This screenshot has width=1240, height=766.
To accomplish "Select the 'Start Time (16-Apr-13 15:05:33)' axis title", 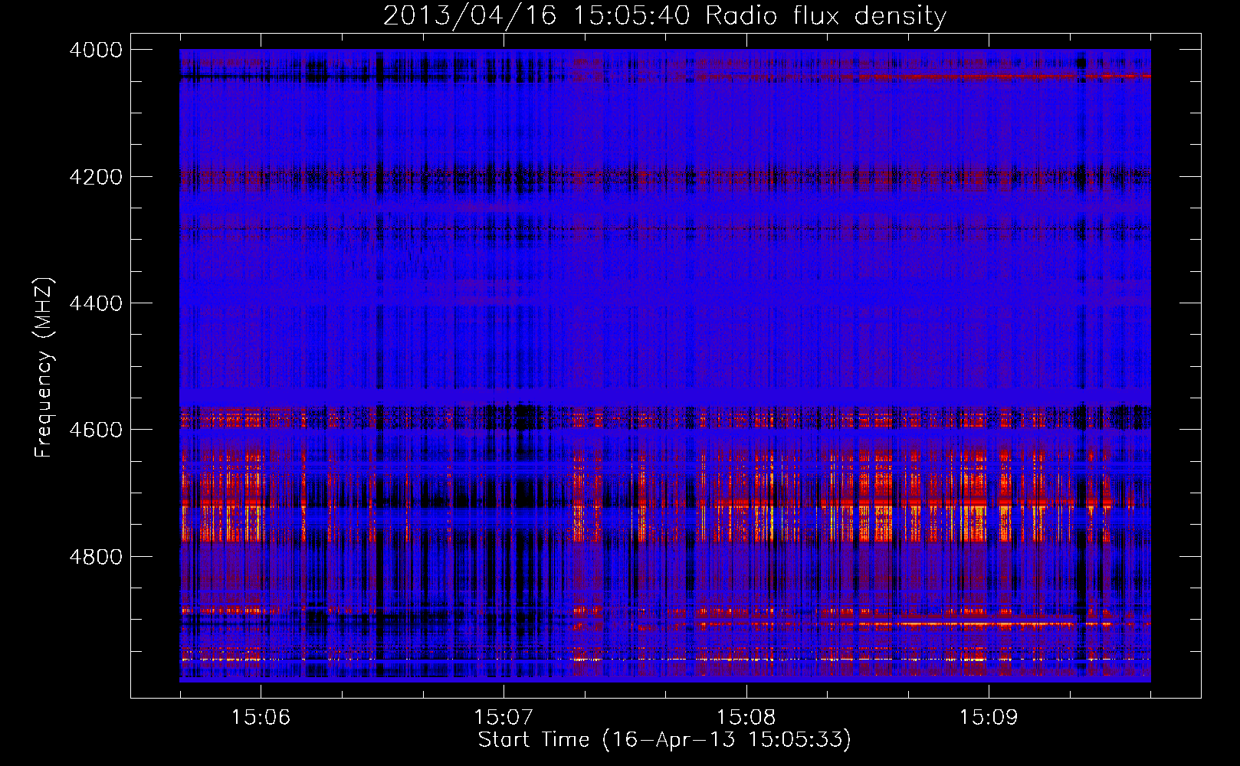I will 664,740.
